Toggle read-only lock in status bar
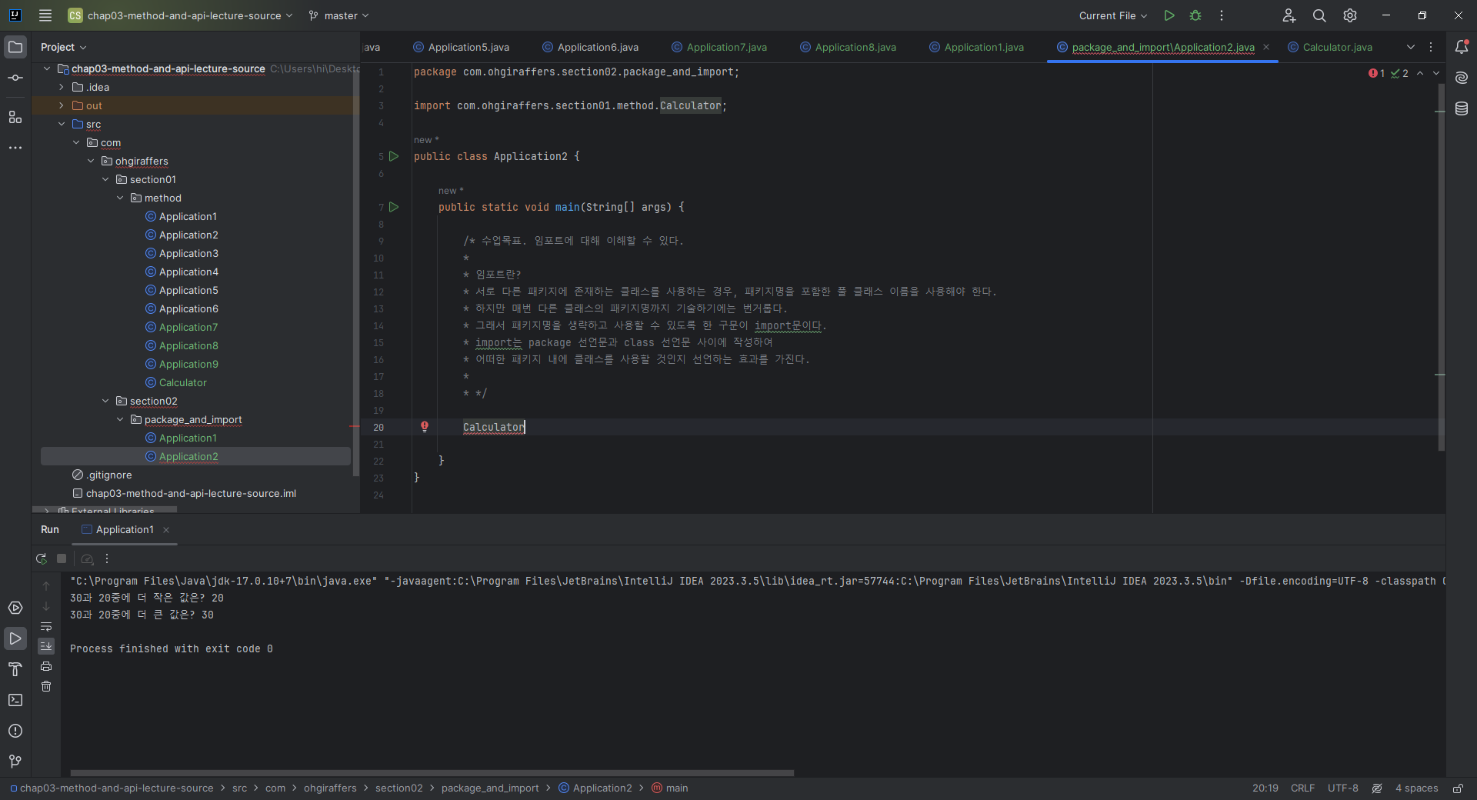 tap(1458, 788)
